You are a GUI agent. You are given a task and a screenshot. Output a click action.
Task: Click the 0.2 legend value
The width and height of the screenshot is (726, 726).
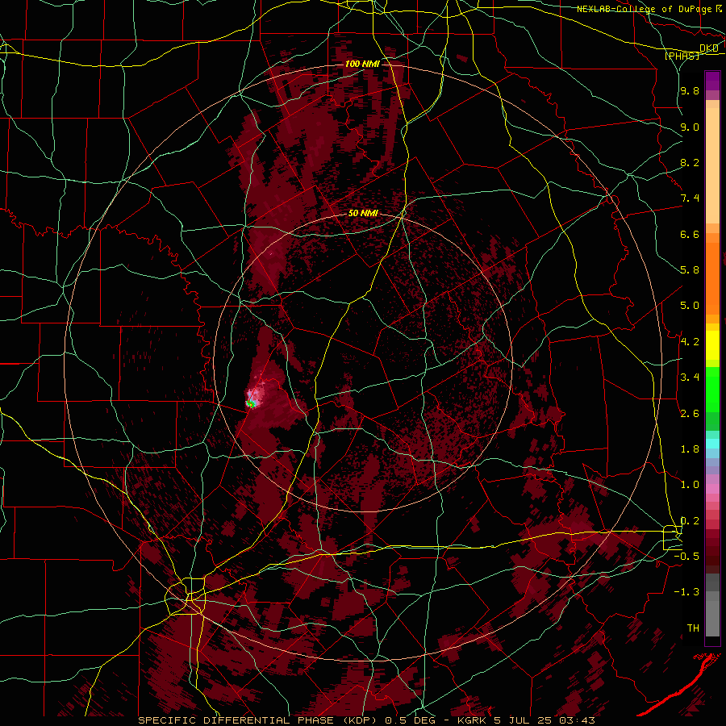pos(690,521)
